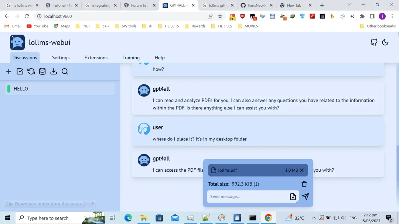
Task: Go back with the browser back arrow
Action: [x=7, y=16]
